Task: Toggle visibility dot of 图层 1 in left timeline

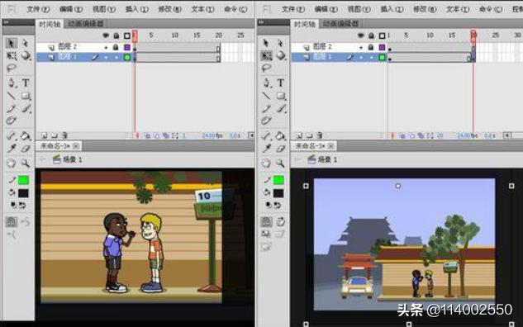Action: coord(106,58)
